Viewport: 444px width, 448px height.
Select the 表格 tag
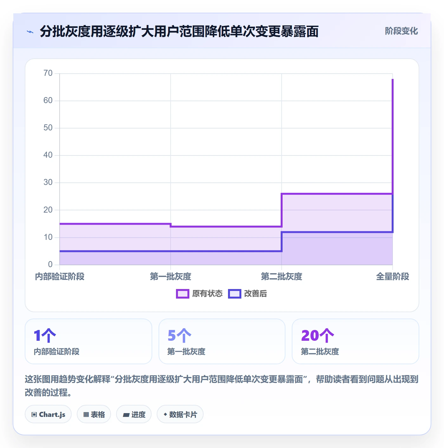point(94,414)
